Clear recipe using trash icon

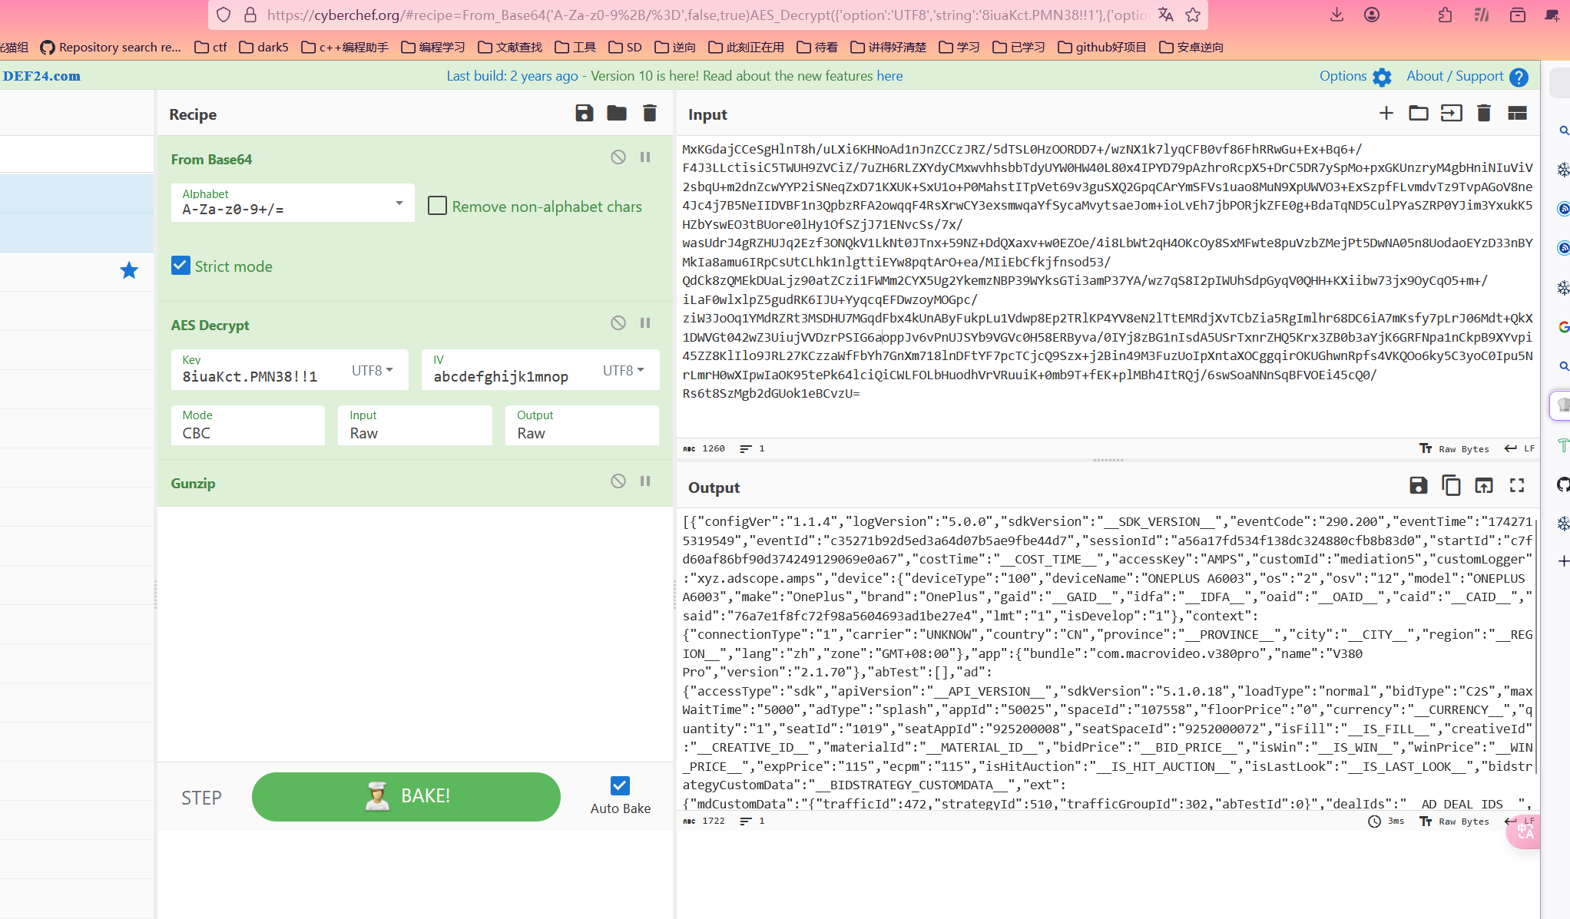click(x=649, y=114)
